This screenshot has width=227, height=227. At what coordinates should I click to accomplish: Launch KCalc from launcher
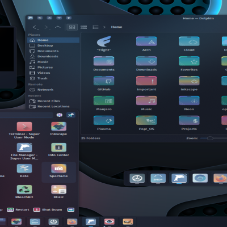[x=58, y=192]
